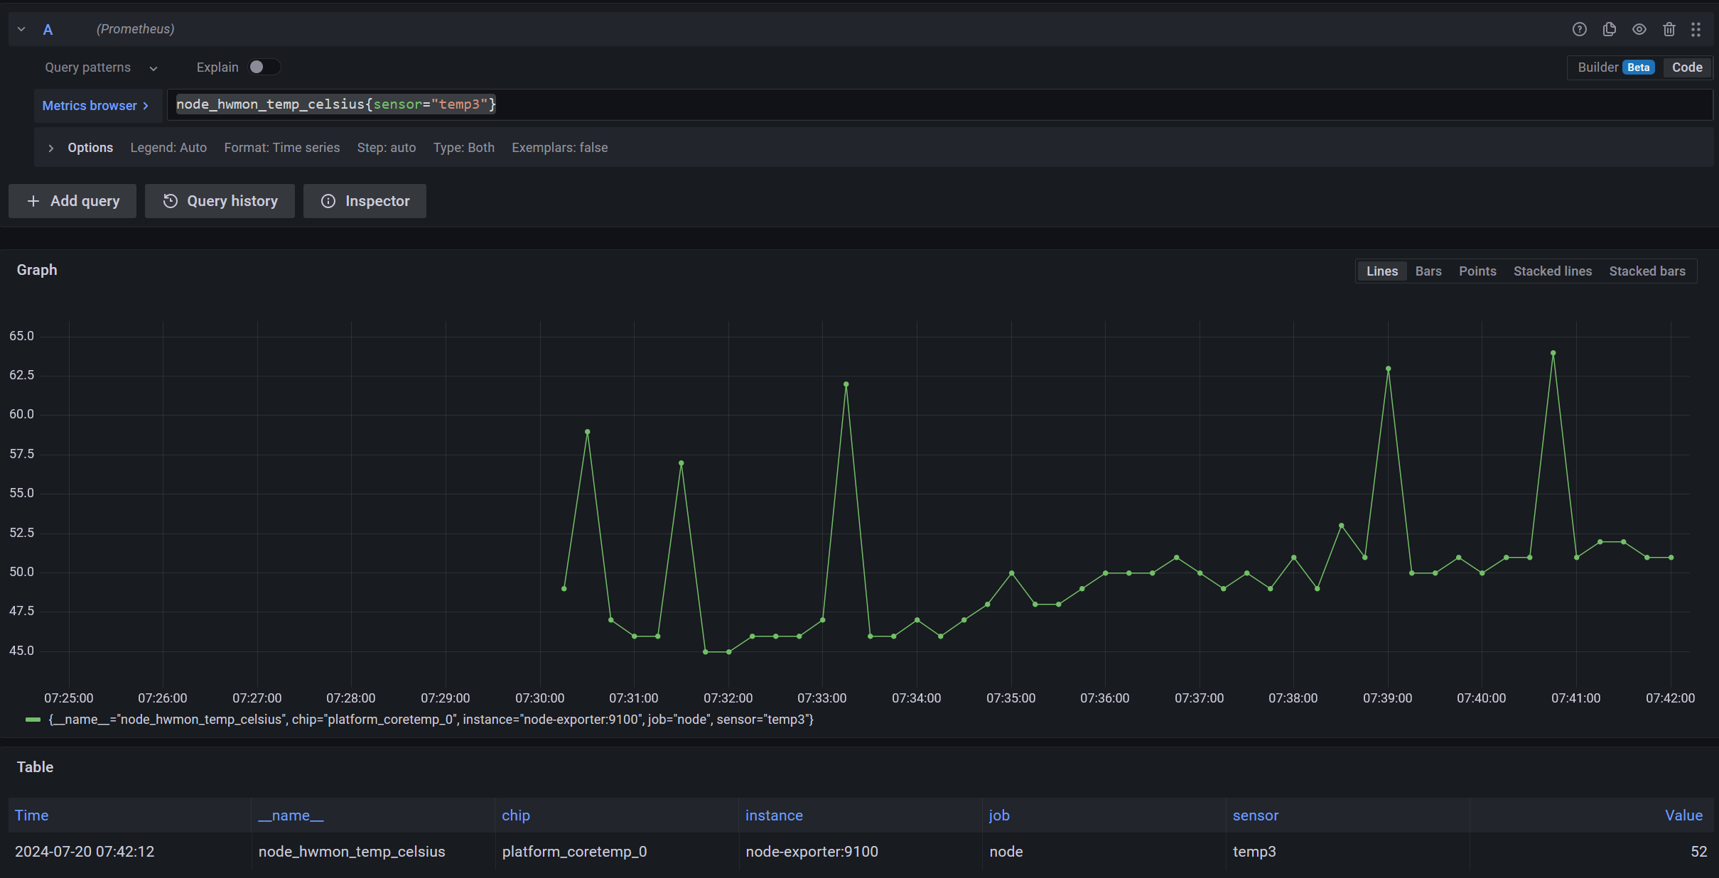
Task: Click the green legend color swatch
Action: [x=31, y=720]
